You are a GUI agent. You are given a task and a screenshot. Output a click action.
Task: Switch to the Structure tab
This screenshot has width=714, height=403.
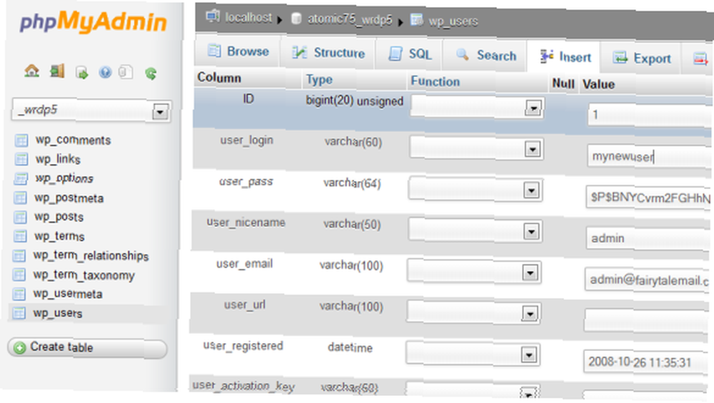click(328, 53)
